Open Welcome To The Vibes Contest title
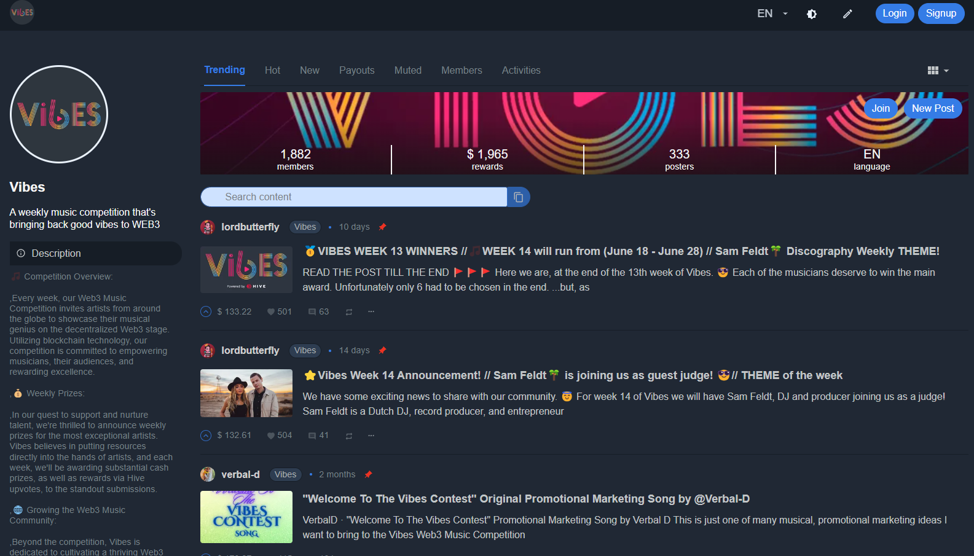The image size is (974, 556). (x=526, y=499)
